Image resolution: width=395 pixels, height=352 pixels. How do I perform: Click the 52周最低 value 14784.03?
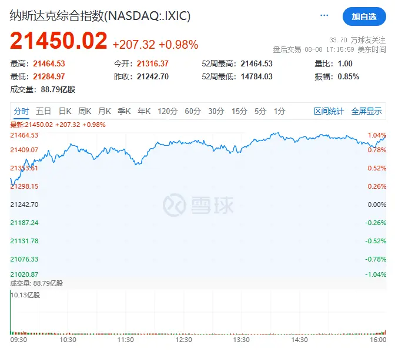click(257, 76)
